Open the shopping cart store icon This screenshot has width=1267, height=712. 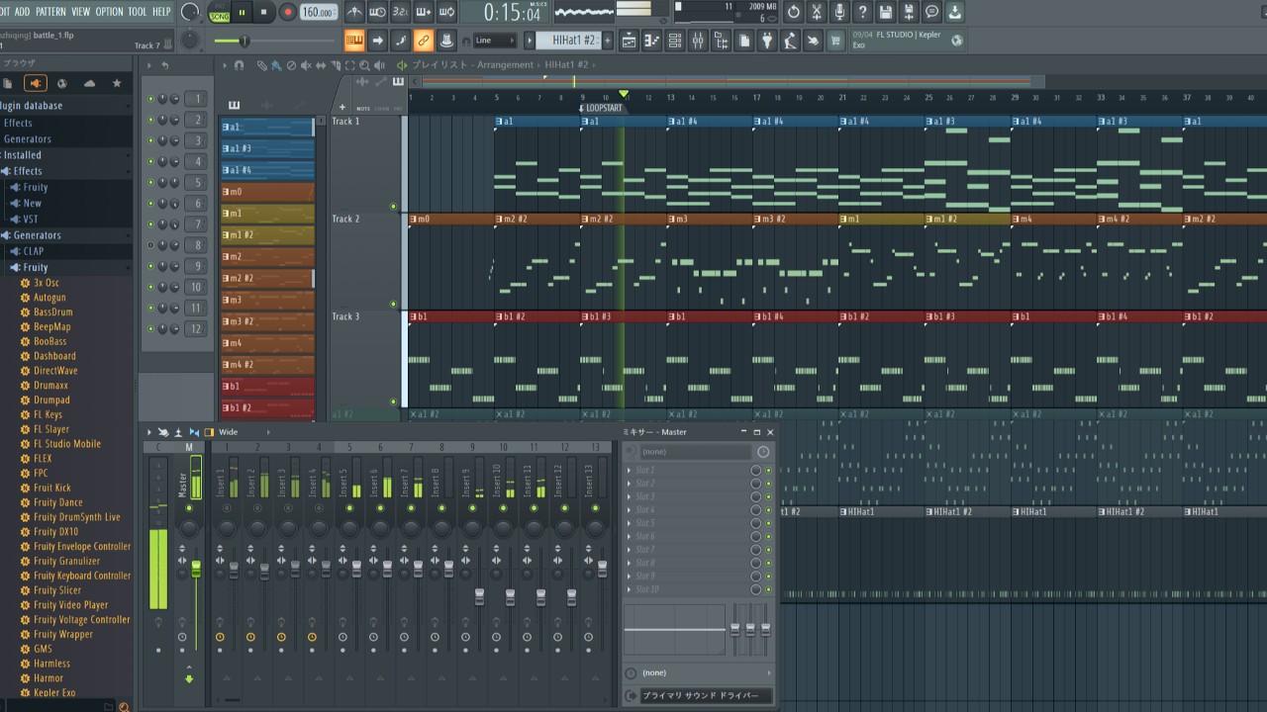[x=836, y=41]
